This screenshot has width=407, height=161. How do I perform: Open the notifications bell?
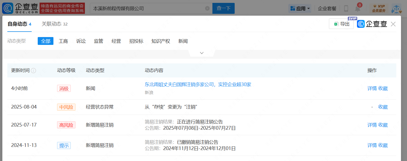point(357,8)
